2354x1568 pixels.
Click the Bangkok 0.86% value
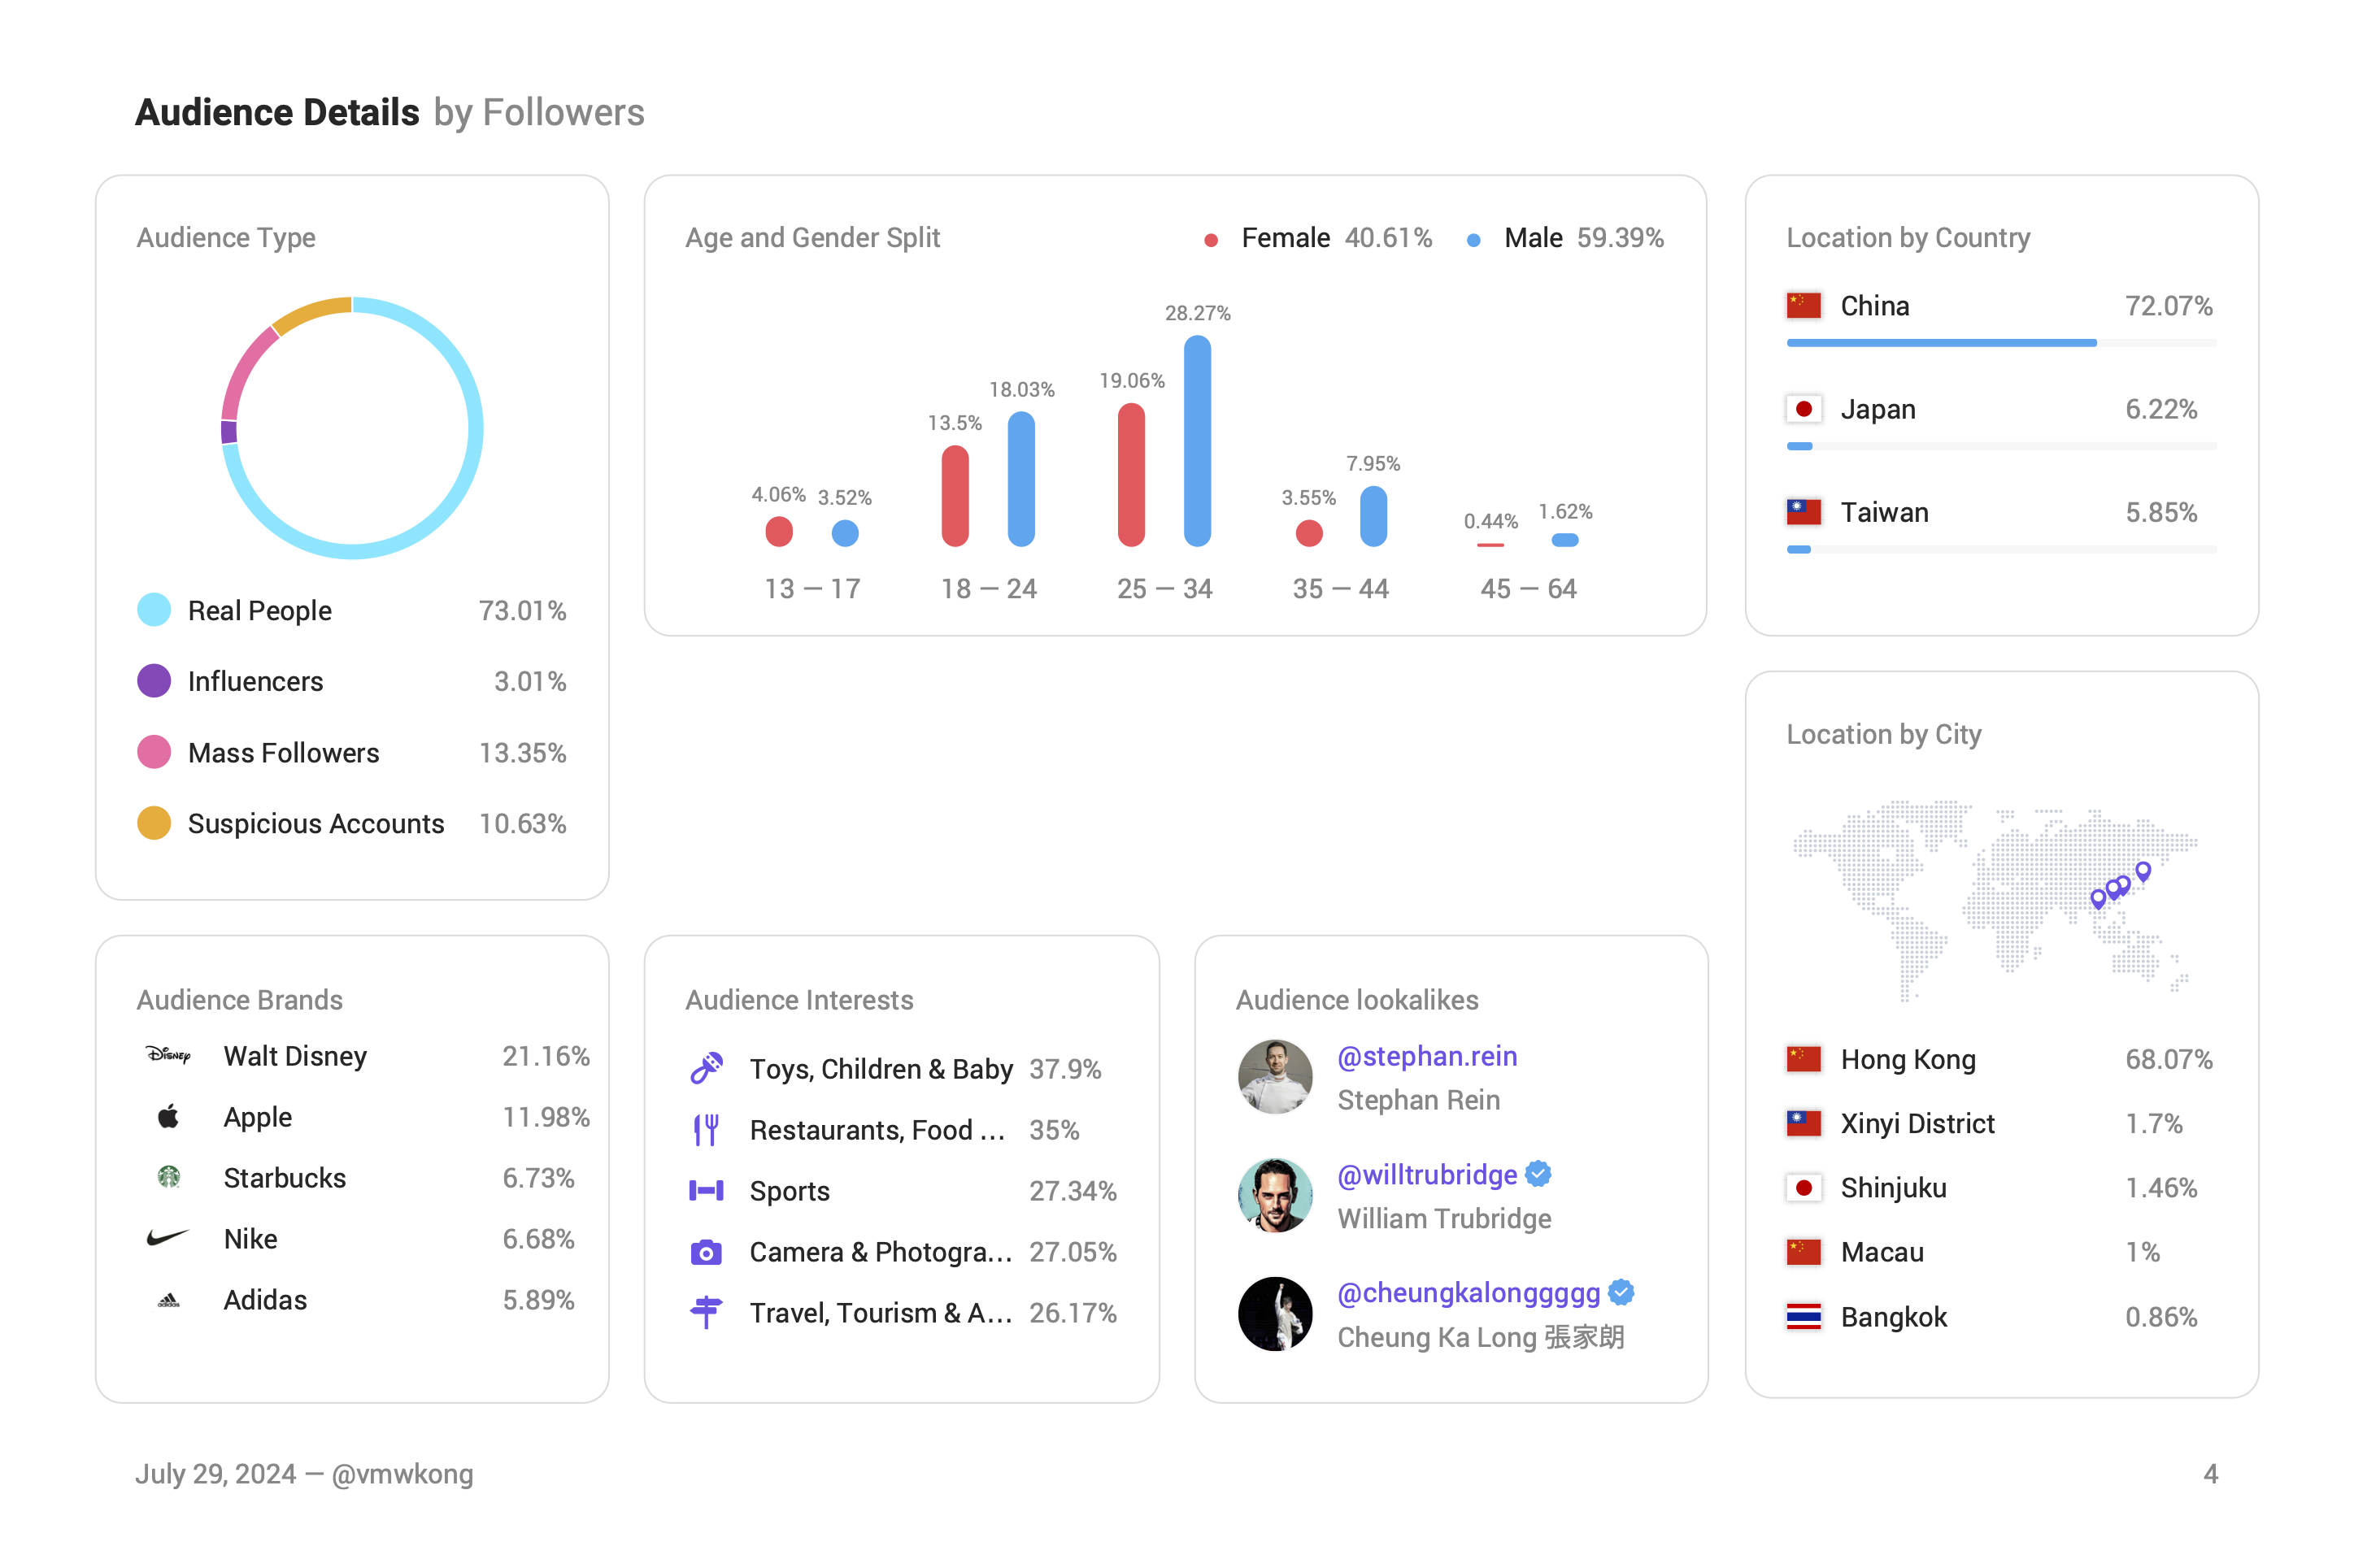pos(2161,1317)
